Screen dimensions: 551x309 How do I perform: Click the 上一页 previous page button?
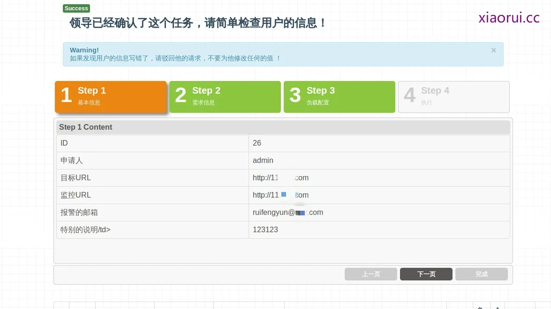pyautogui.click(x=371, y=274)
